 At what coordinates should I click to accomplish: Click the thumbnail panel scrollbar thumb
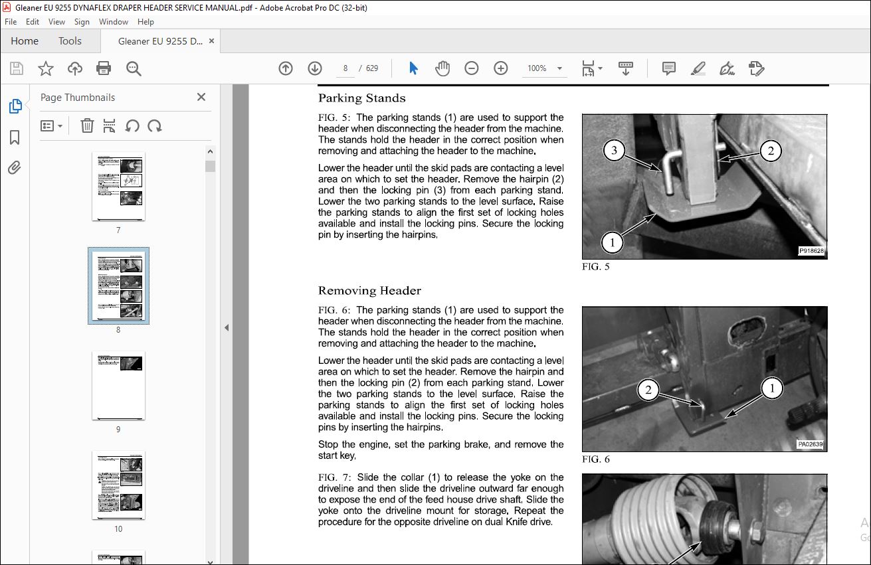211,166
